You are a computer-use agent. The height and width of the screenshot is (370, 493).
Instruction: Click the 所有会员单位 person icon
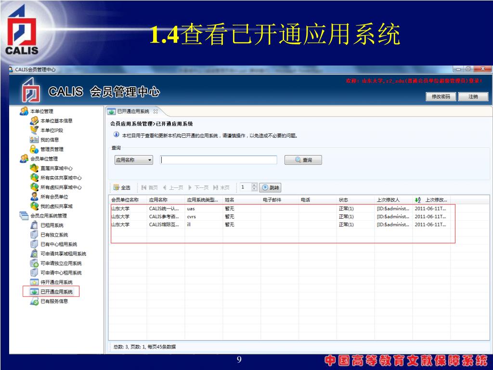tap(34, 197)
